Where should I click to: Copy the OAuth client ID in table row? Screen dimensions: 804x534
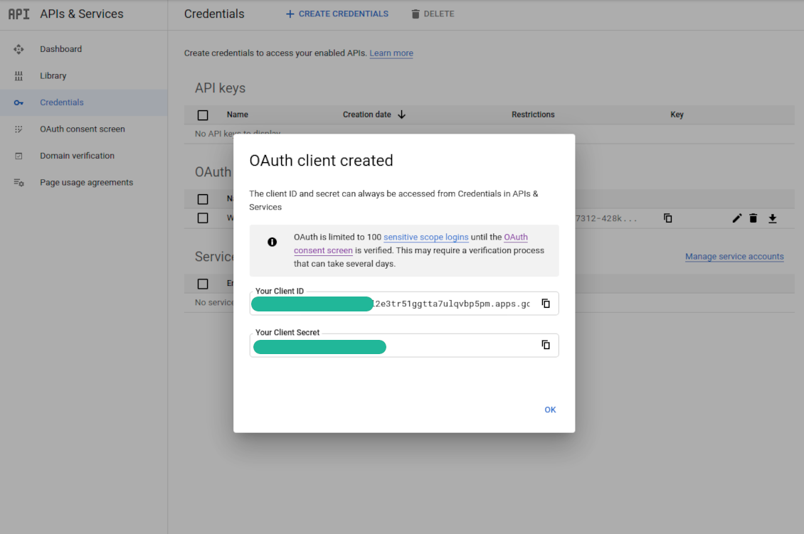(667, 218)
